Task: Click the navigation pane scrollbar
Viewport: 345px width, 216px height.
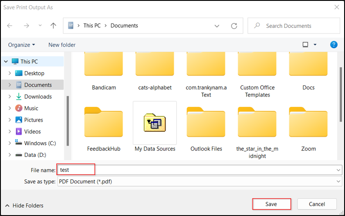Action: [x=68, y=121]
